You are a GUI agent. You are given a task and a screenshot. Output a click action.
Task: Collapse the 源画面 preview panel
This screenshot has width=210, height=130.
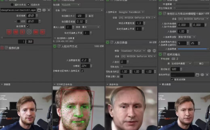click(x=2, y=84)
